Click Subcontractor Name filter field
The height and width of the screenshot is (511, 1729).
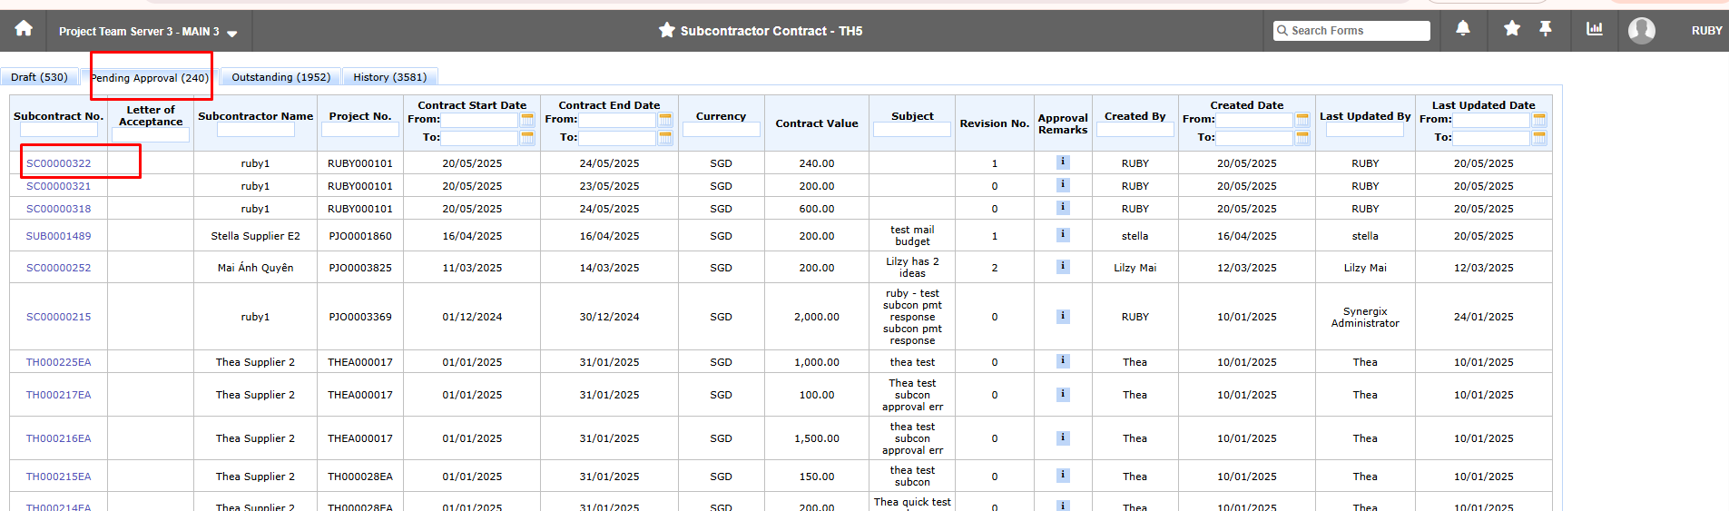(255, 131)
